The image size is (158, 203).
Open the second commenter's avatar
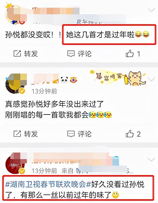16,83
